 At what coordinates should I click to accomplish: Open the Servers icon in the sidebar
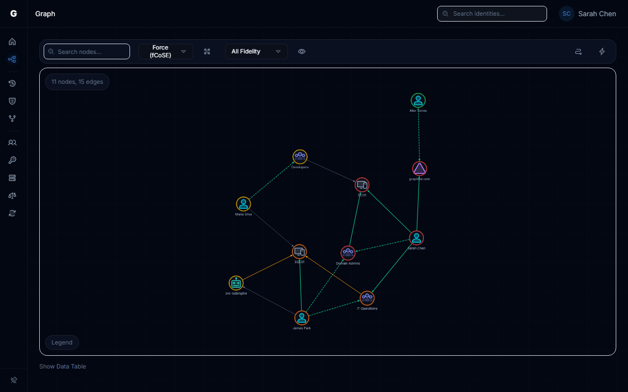12,178
